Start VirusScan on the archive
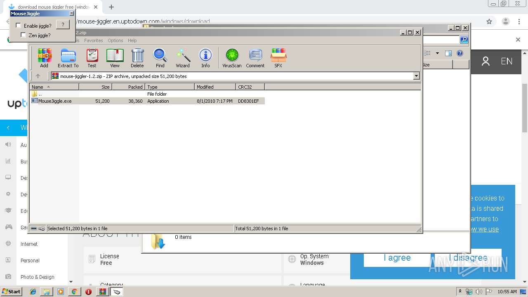This screenshot has width=528, height=297. (x=232, y=58)
